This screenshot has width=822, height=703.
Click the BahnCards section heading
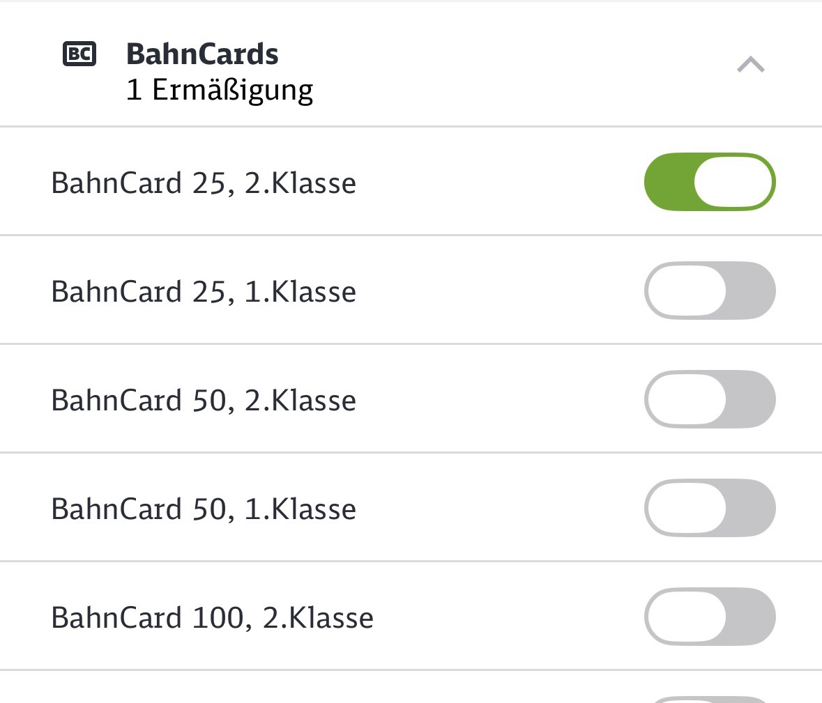[x=202, y=54]
